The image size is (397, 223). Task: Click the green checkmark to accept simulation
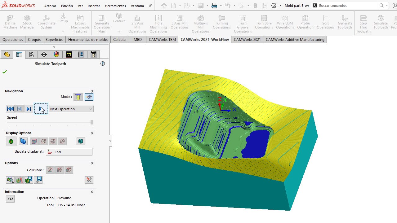(5, 72)
